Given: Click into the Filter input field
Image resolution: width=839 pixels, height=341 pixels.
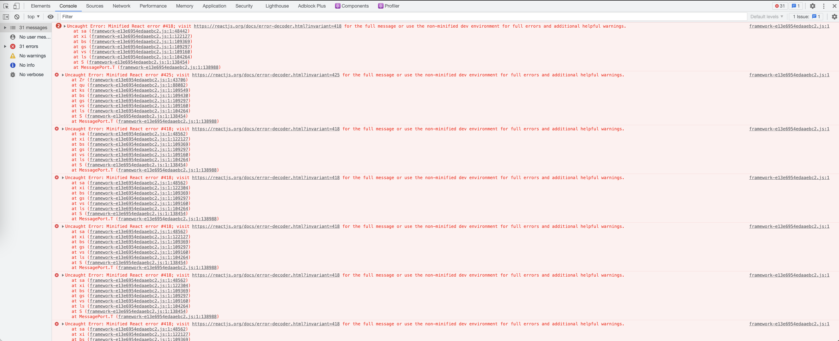Looking at the screenshot, I should point(391,17).
